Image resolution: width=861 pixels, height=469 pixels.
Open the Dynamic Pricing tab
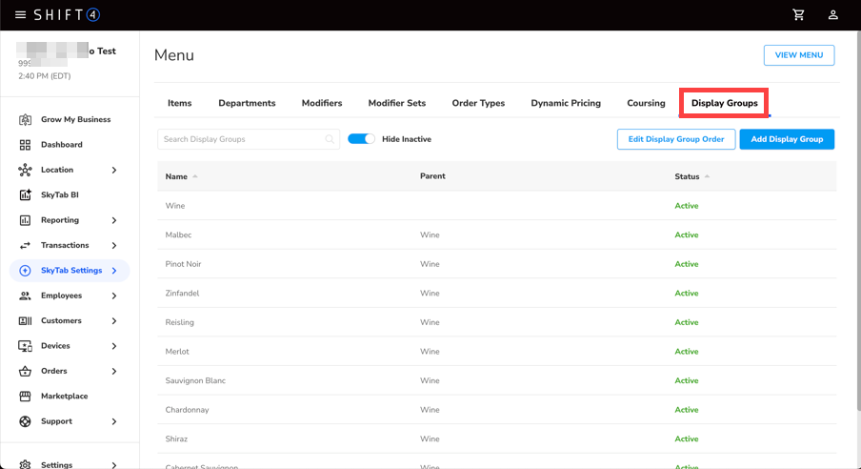click(x=566, y=103)
